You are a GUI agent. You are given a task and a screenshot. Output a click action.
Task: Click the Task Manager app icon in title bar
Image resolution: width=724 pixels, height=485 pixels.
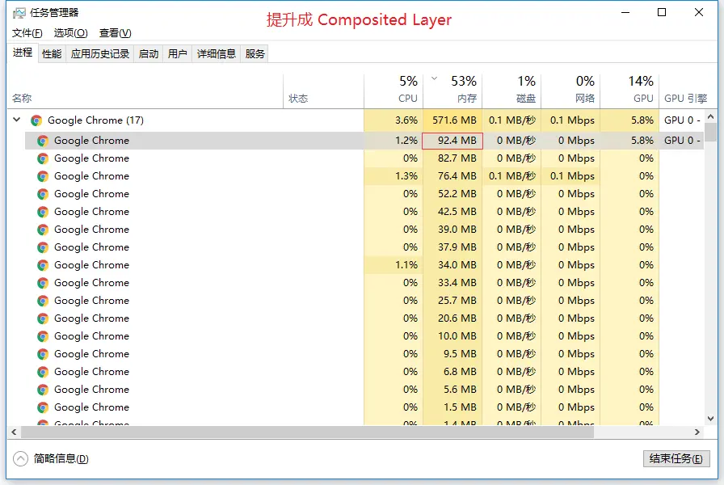pos(19,13)
